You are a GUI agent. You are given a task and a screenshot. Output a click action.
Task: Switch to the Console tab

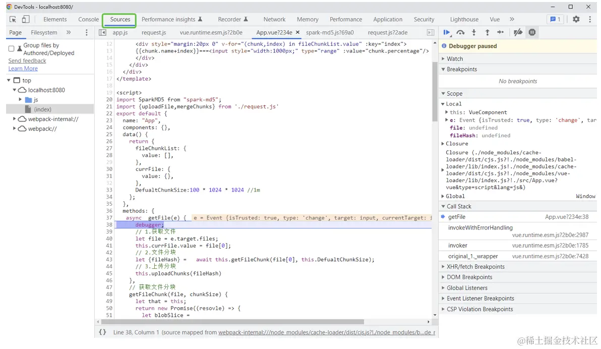tap(89, 19)
